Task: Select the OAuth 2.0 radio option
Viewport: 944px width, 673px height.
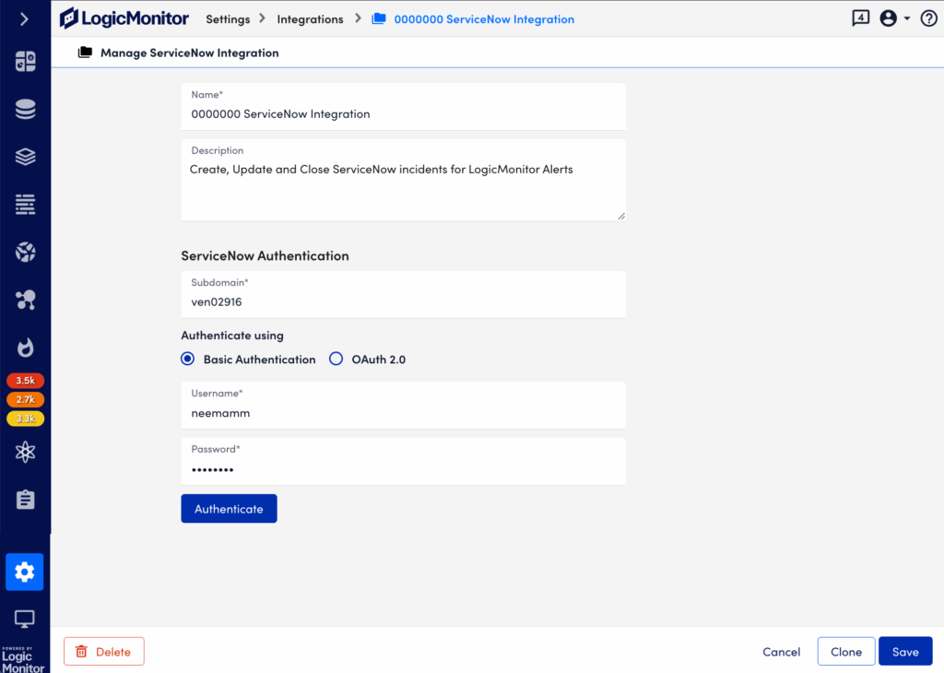Action: tap(336, 360)
